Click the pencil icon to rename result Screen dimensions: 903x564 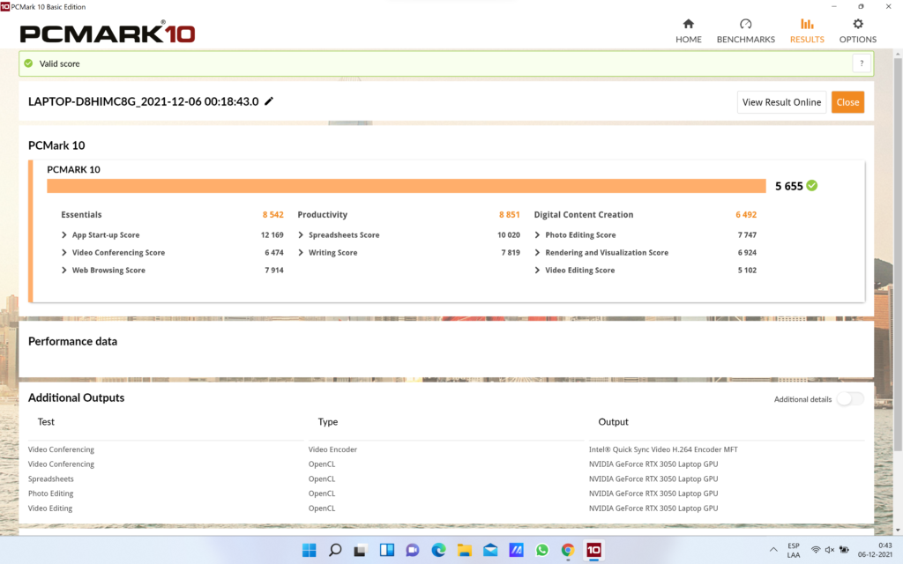(x=269, y=101)
